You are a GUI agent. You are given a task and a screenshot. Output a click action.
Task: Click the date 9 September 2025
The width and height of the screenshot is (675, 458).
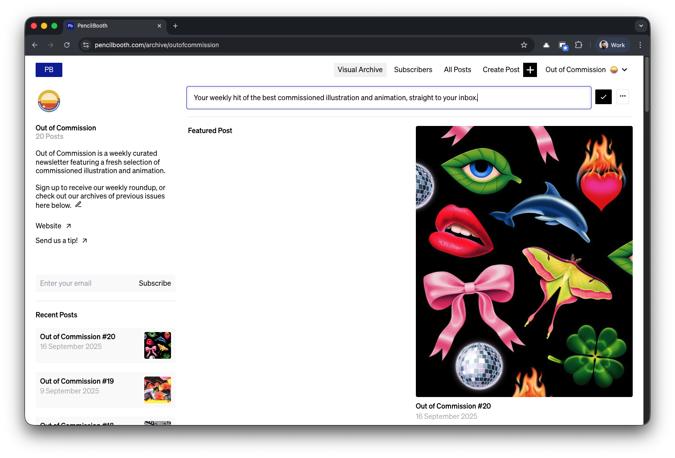point(69,391)
